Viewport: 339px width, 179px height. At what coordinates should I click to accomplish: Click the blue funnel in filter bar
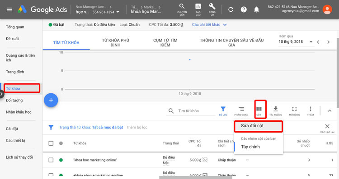(51, 128)
